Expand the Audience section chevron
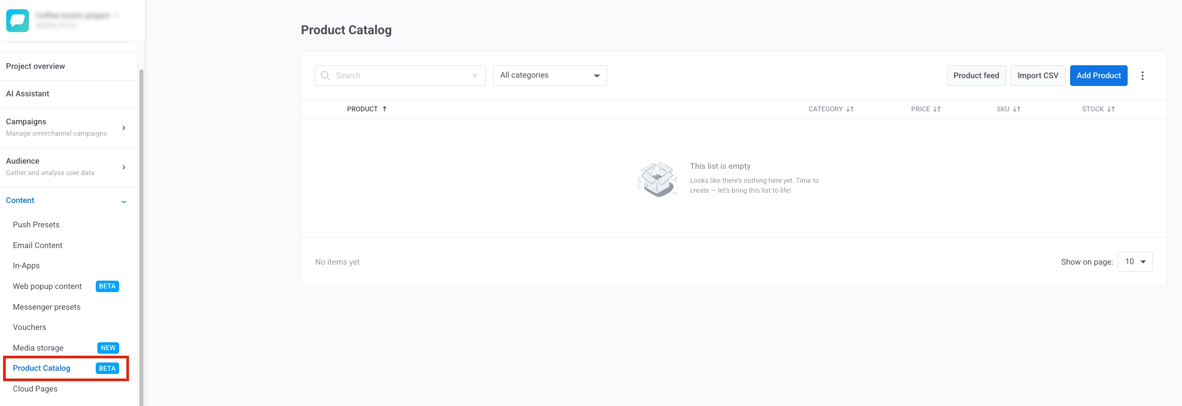This screenshot has height=406, width=1182. [124, 167]
